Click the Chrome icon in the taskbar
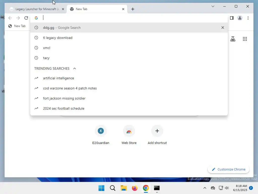The width and height of the screenshot is (258, 194). point(146,188)
